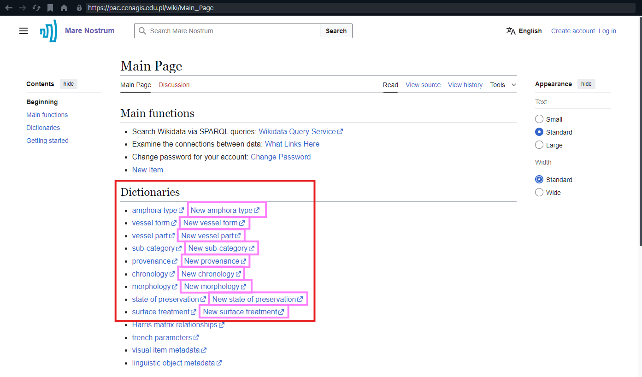642x377 pixels.
Task: Click the Log in link
Action: [607, 31]
